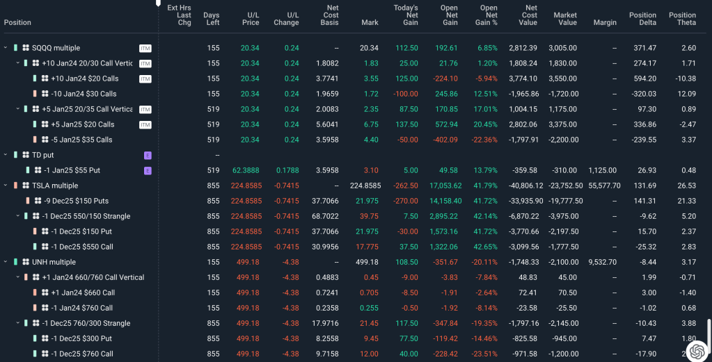The image size is (712, 362).
Task: Click the ChatGPT logo icon in bottom corner
Action: [x=695, y=349]
